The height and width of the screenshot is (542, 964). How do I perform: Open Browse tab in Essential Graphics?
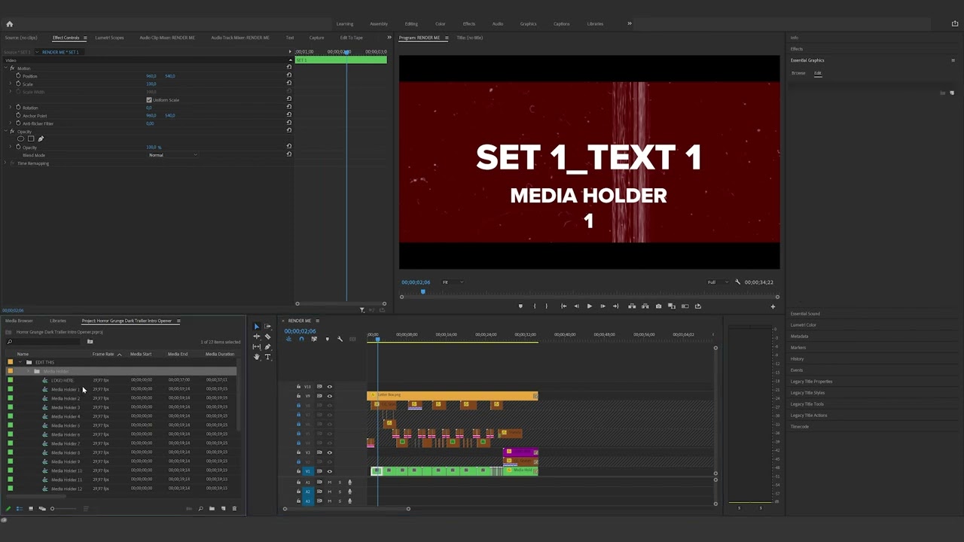pyautogui.click(x=798, y=73)
